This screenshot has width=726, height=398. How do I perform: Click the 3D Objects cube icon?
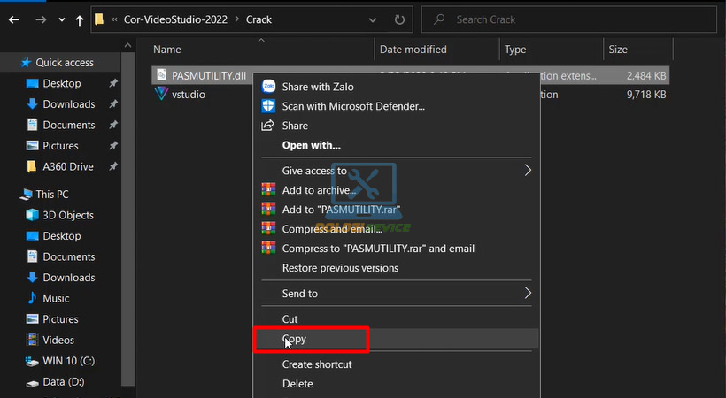(32, 215)
